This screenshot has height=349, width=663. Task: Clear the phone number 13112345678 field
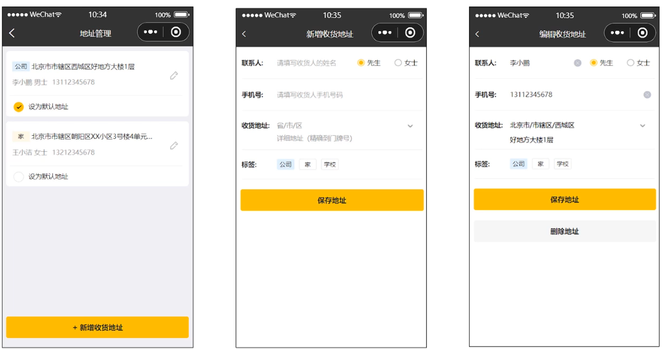click(647, 95)
